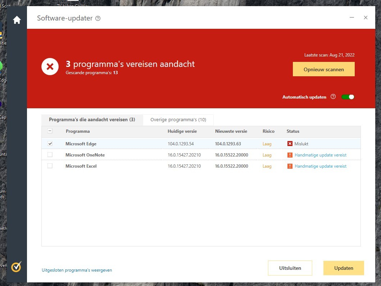Sort by the Nieuwste versie column header
The image size is (381, 286).
(x=231, y=131)
